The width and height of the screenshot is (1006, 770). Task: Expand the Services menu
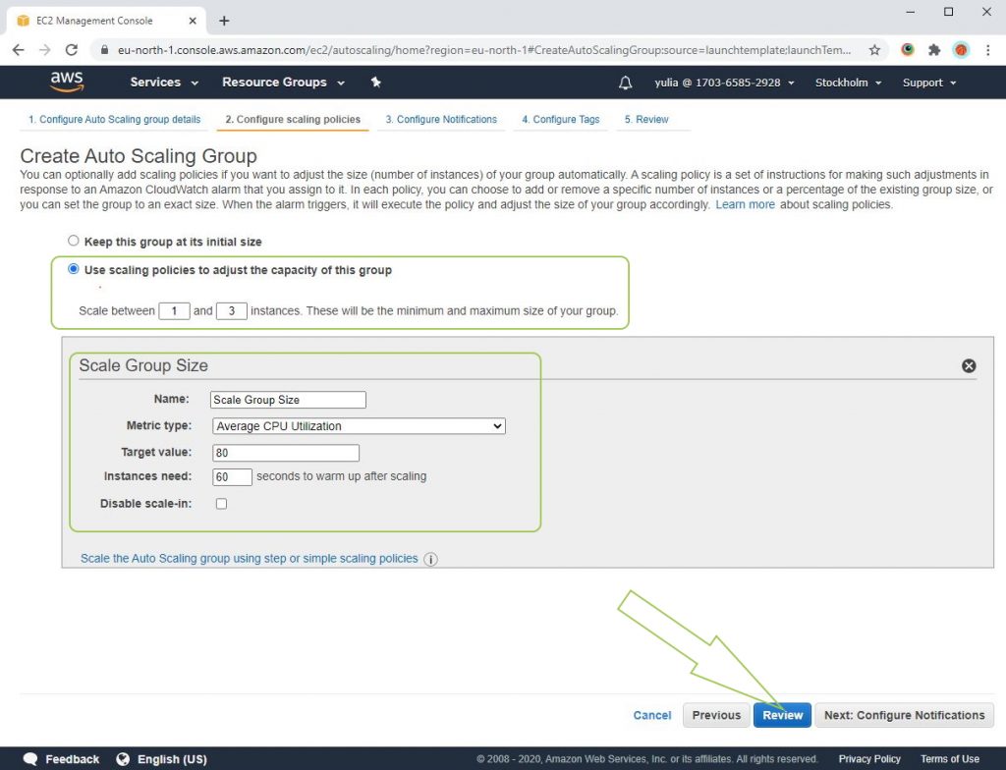tap(164, 82)
